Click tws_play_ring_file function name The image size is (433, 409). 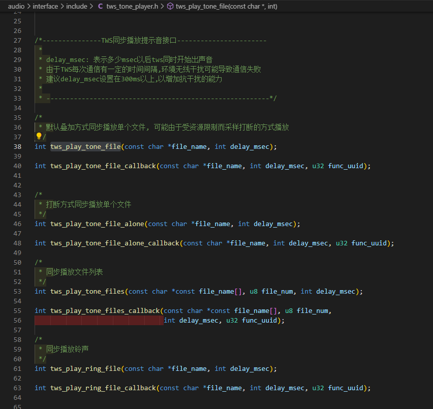click(85, 369)
